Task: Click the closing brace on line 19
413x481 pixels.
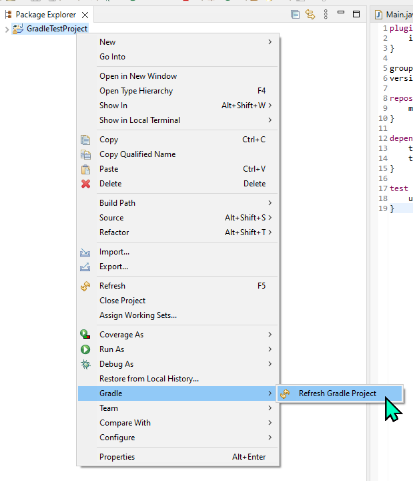Action: click(x=392, y=208)
